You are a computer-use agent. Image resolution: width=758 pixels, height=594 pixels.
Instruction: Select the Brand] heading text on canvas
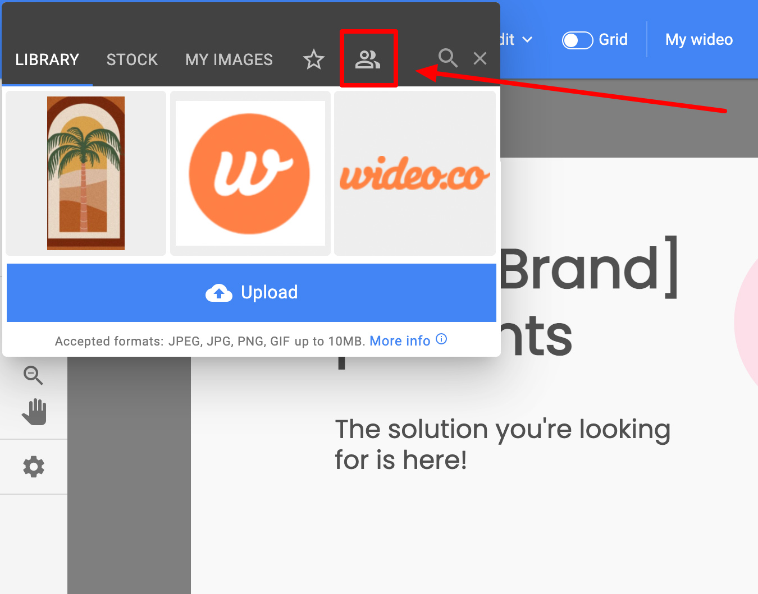click(x=588, y=268)
